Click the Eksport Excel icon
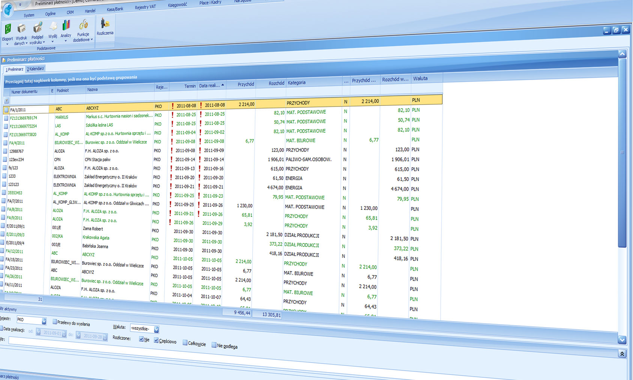 coord(8,29)
